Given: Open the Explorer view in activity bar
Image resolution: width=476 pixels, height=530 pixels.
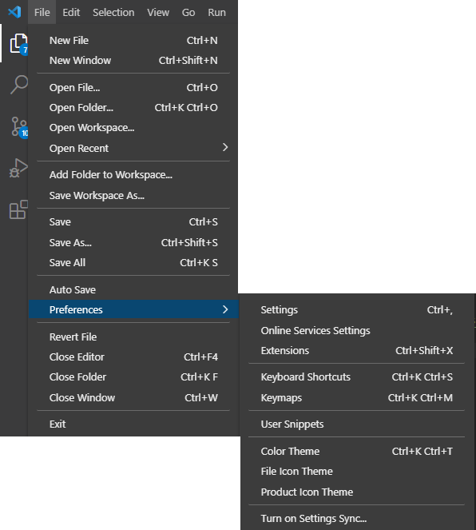Looking at the screenshot, I should coord(18,44).
